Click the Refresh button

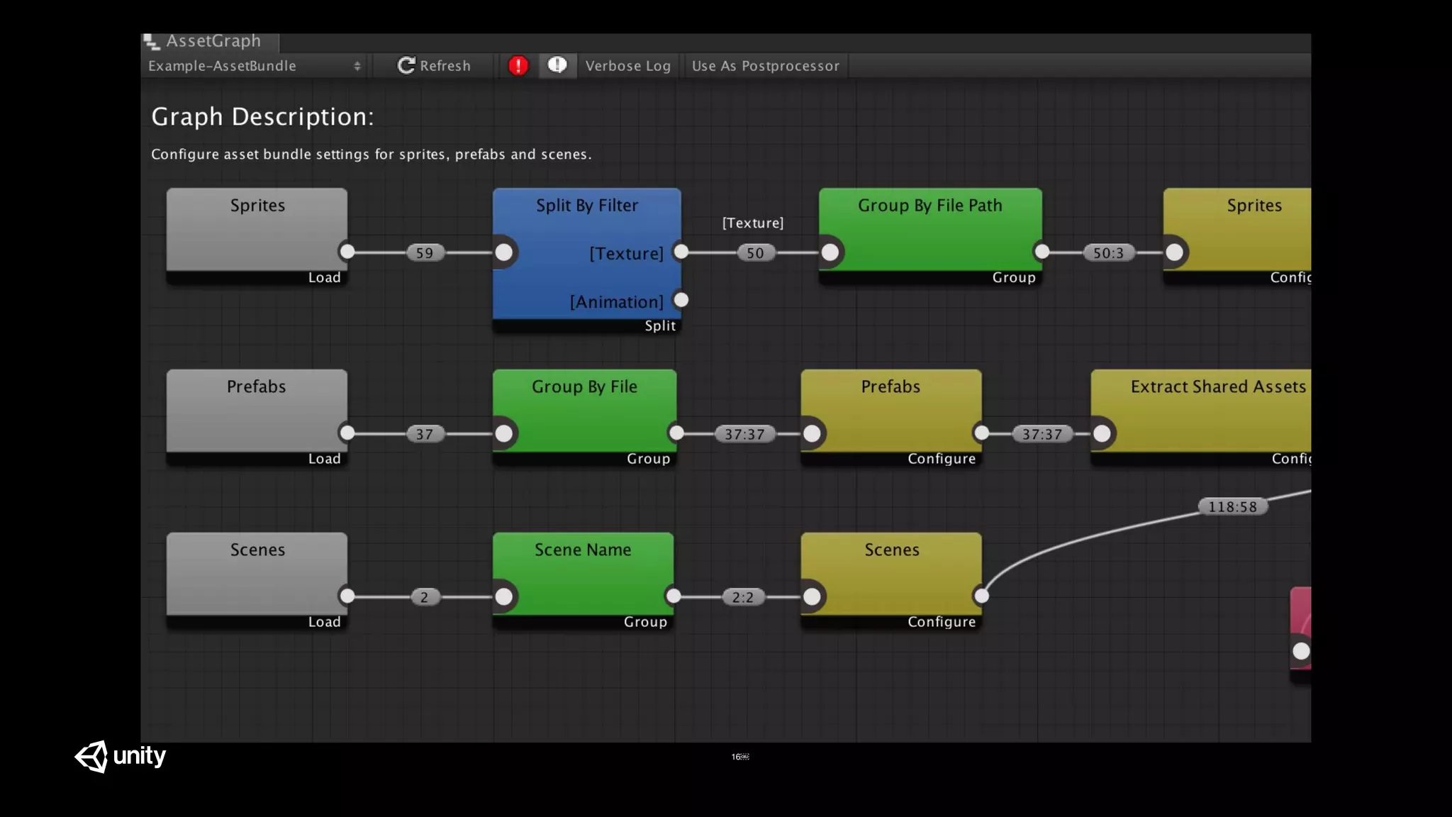[434, 66]
